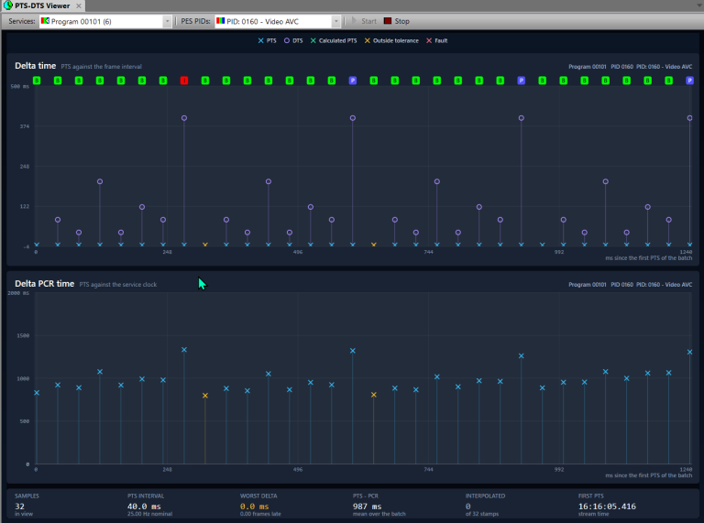
Task: Click the WORST DELTA value '0.0 ms'
Action: tap(254, 506)
